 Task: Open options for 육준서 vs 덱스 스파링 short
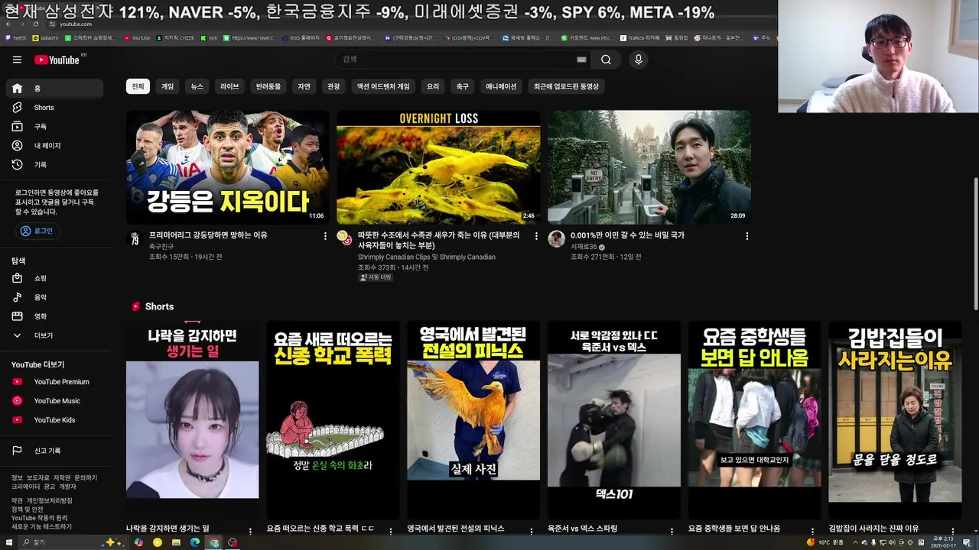tap(672, 530)
